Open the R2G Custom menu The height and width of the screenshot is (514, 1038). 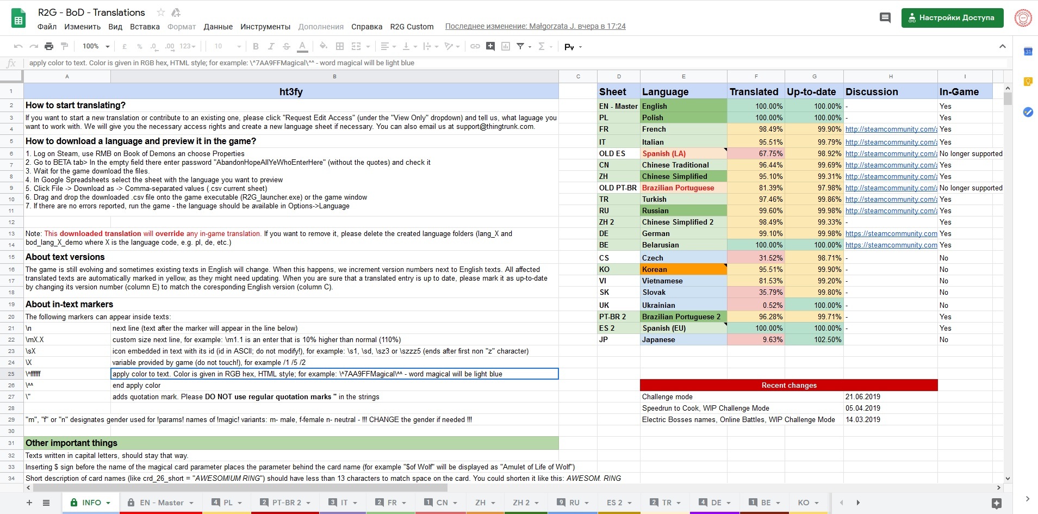coord(412,27)
